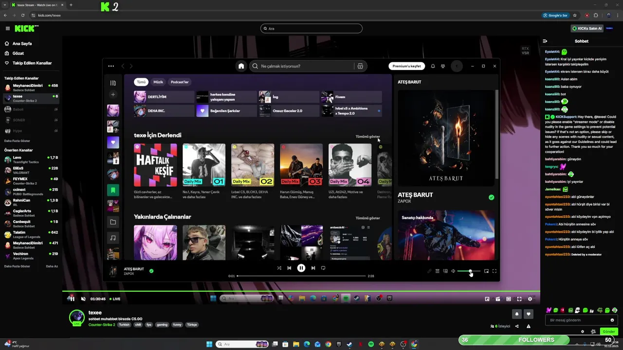Screen dimensions: 623x350
Task: Open Your Library icon in Spotify sidebar
Action: coord(113,83)
